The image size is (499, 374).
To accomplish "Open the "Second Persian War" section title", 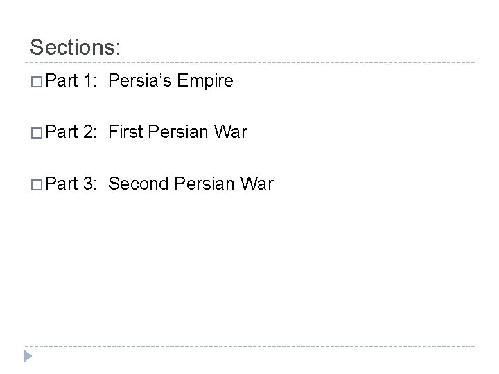I will (x=191, y=184).
